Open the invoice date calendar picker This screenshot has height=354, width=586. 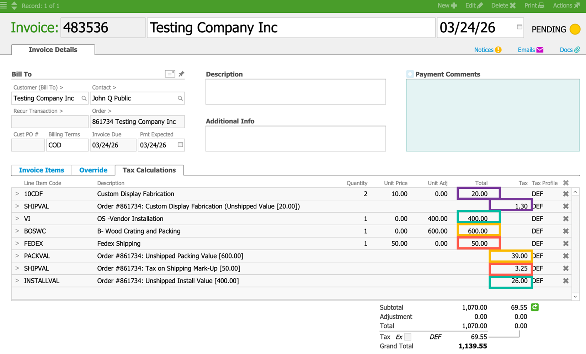[520, 27]
